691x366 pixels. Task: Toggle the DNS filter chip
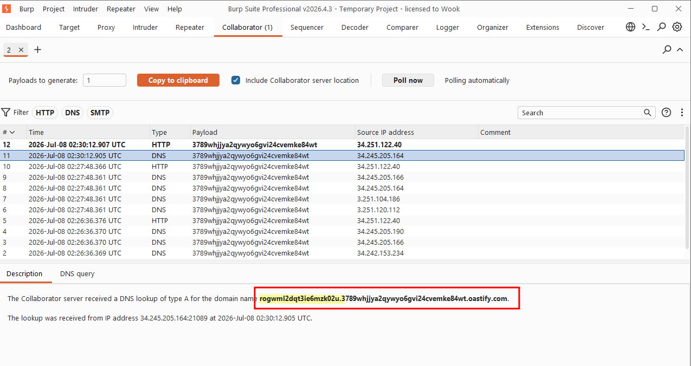tap(73, 113)
